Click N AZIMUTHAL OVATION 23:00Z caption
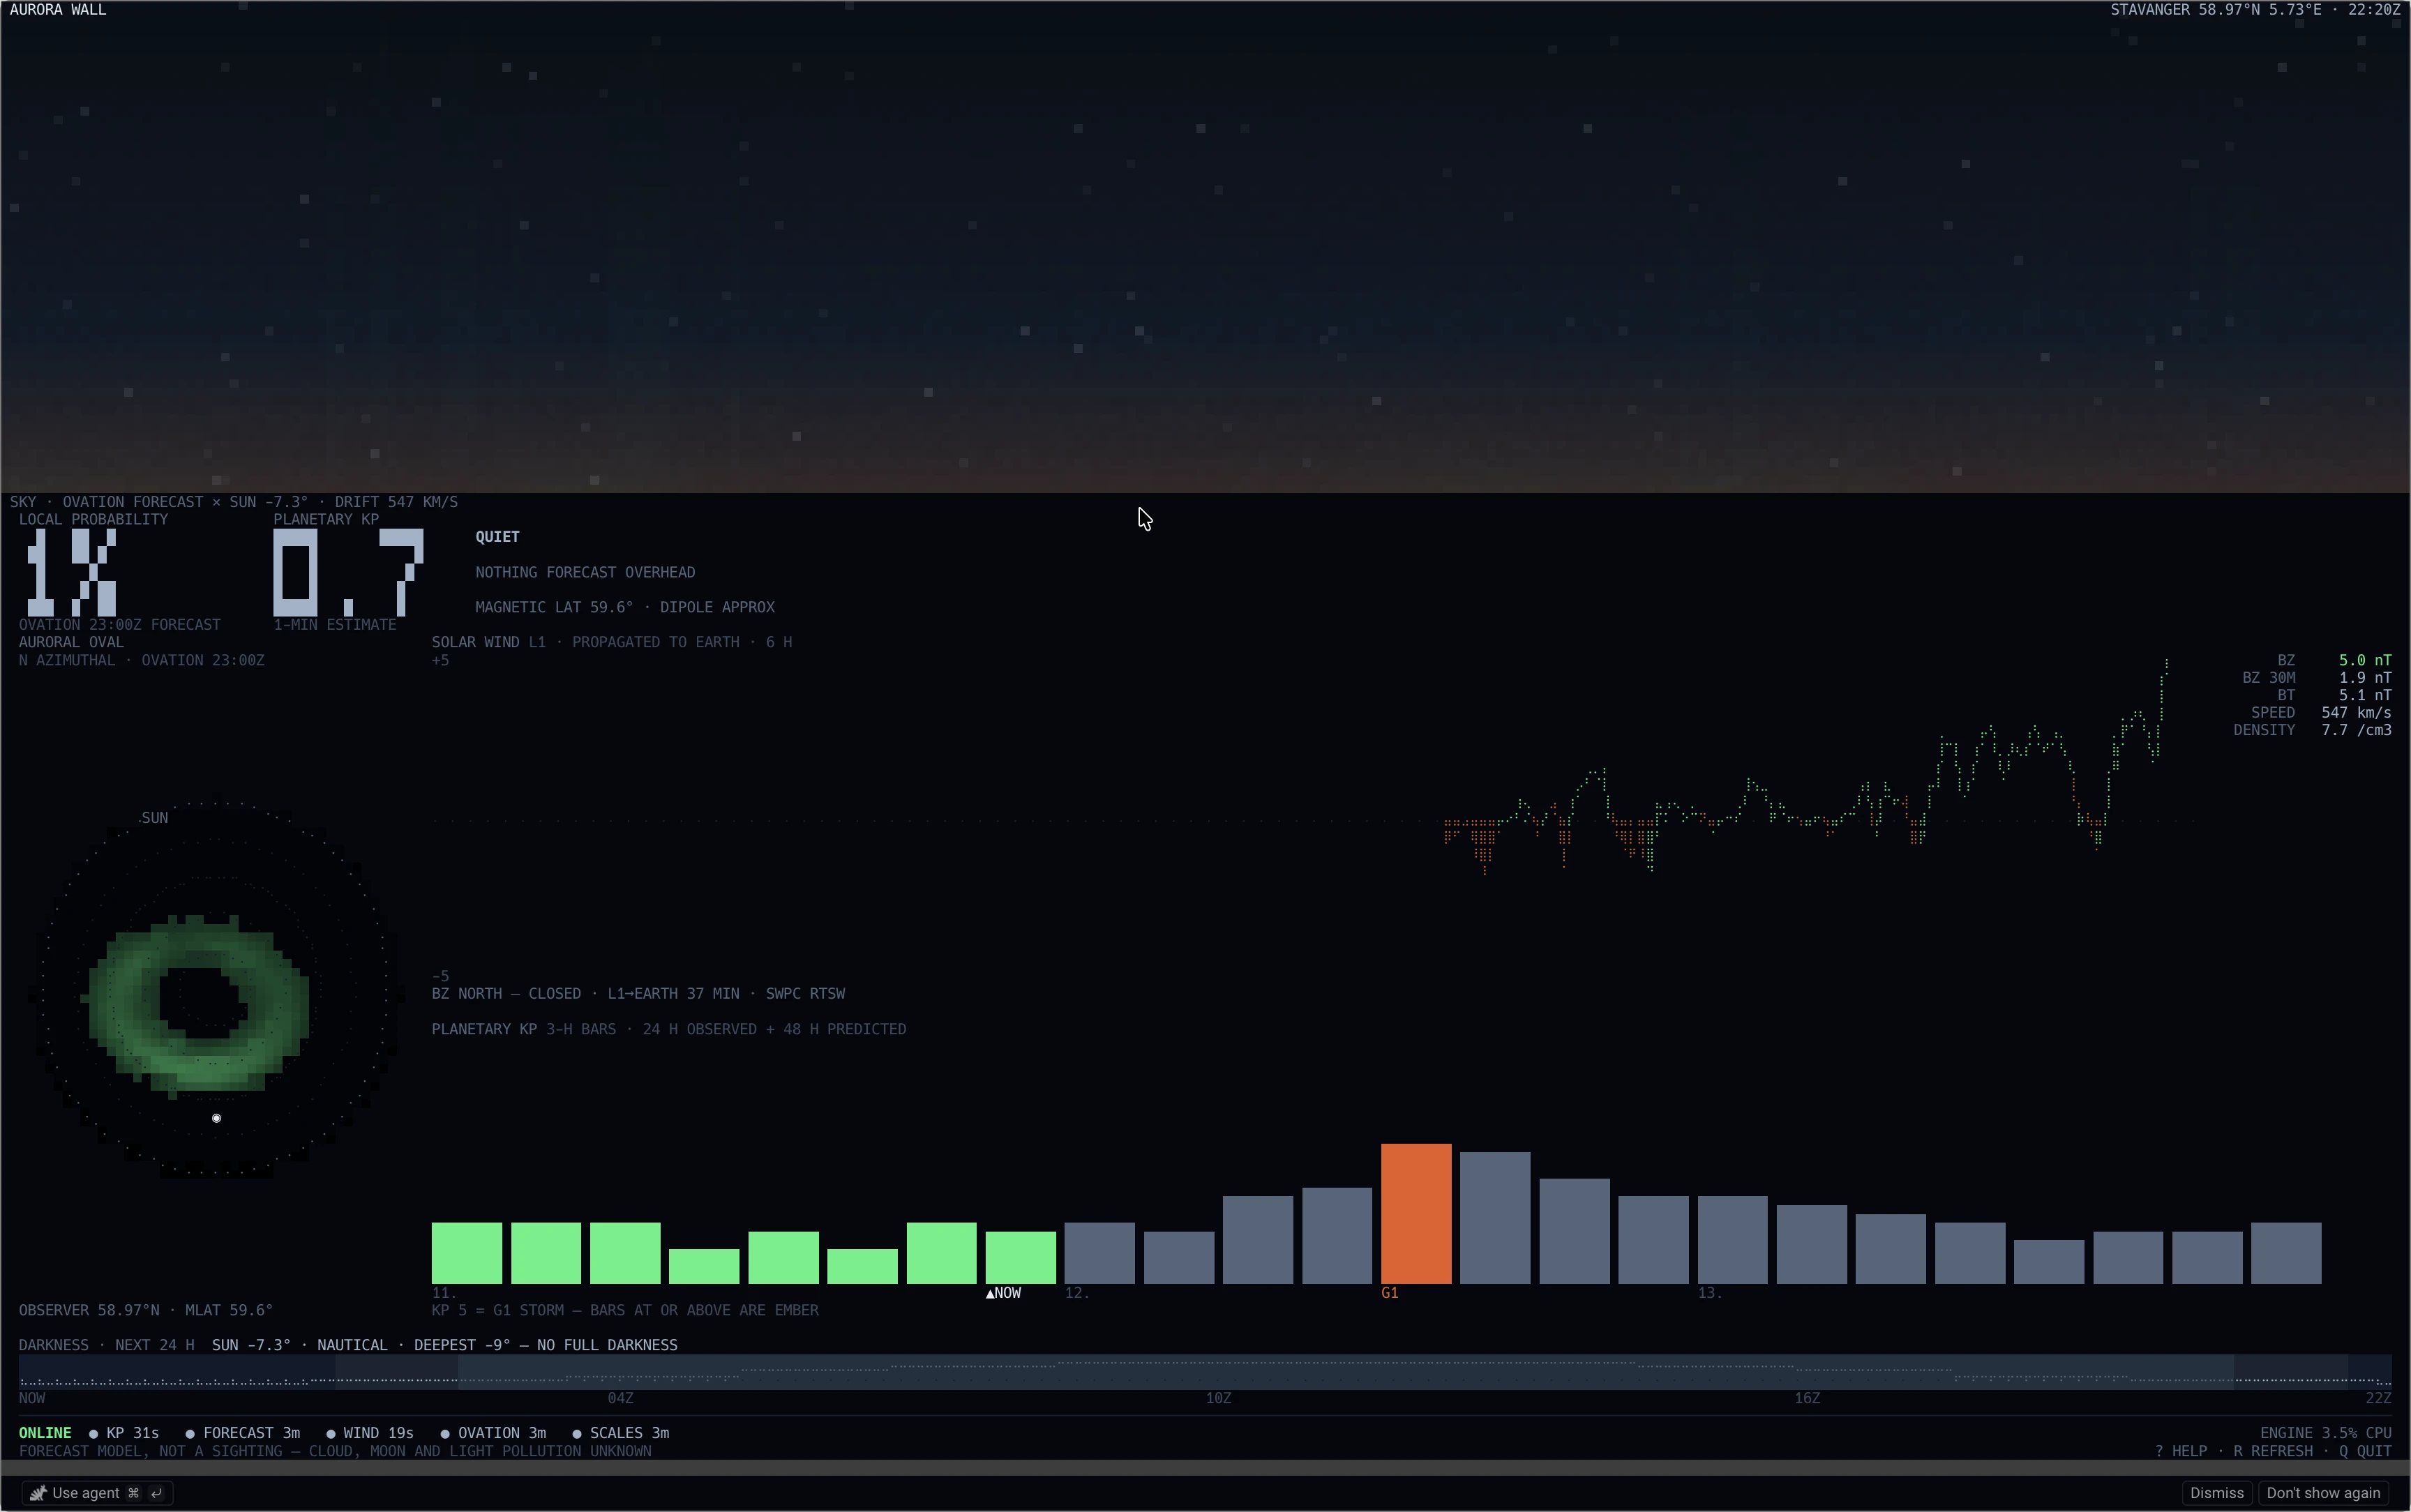 click(142, 660)
